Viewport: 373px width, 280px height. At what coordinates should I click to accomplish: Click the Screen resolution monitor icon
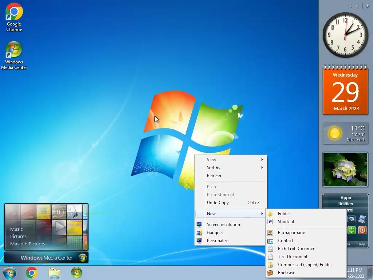pyautogui.click(x=199, y=225)
